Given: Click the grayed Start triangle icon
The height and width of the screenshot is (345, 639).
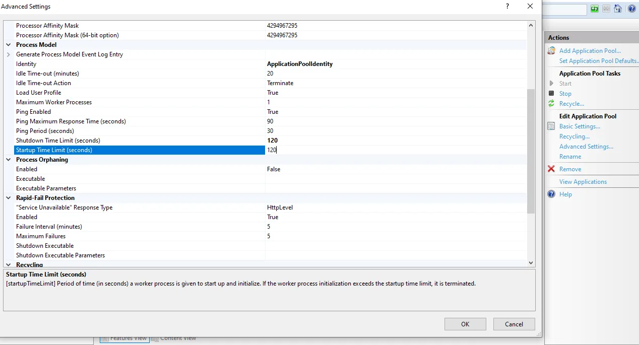Looking at the screenshot, I should (551, 83).
